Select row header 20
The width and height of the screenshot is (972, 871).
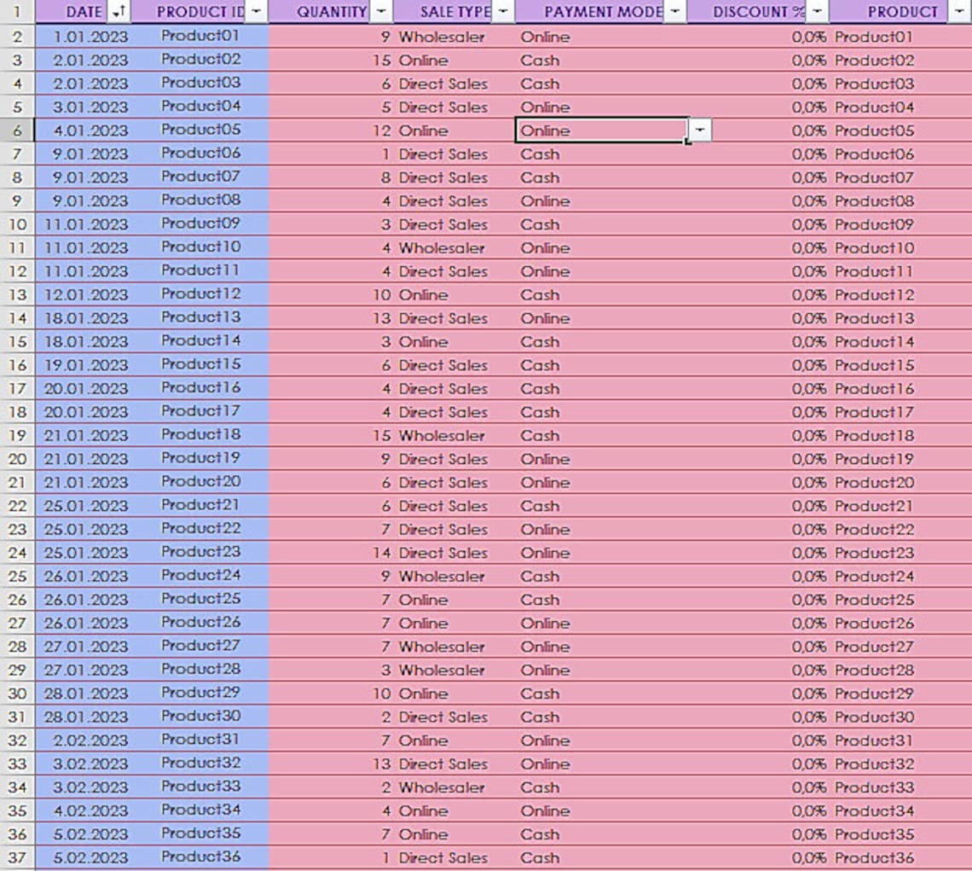coord(17,459)
